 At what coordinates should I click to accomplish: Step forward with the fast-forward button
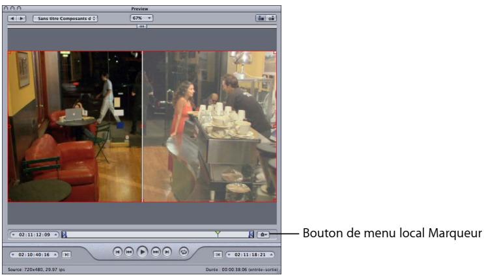coord(155,250)
